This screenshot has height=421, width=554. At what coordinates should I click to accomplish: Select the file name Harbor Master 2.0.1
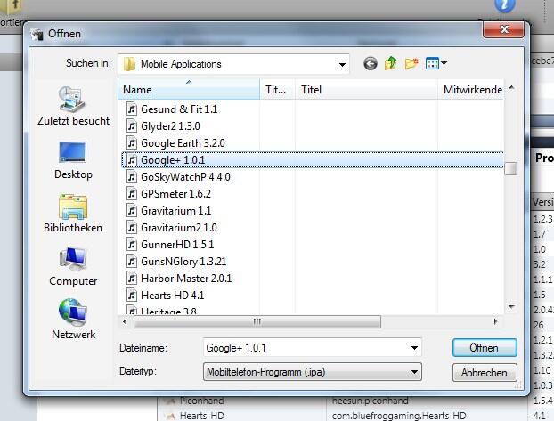(186, 279)
